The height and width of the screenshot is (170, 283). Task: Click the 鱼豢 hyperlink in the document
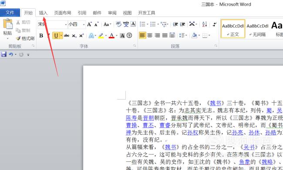point(245,162)
